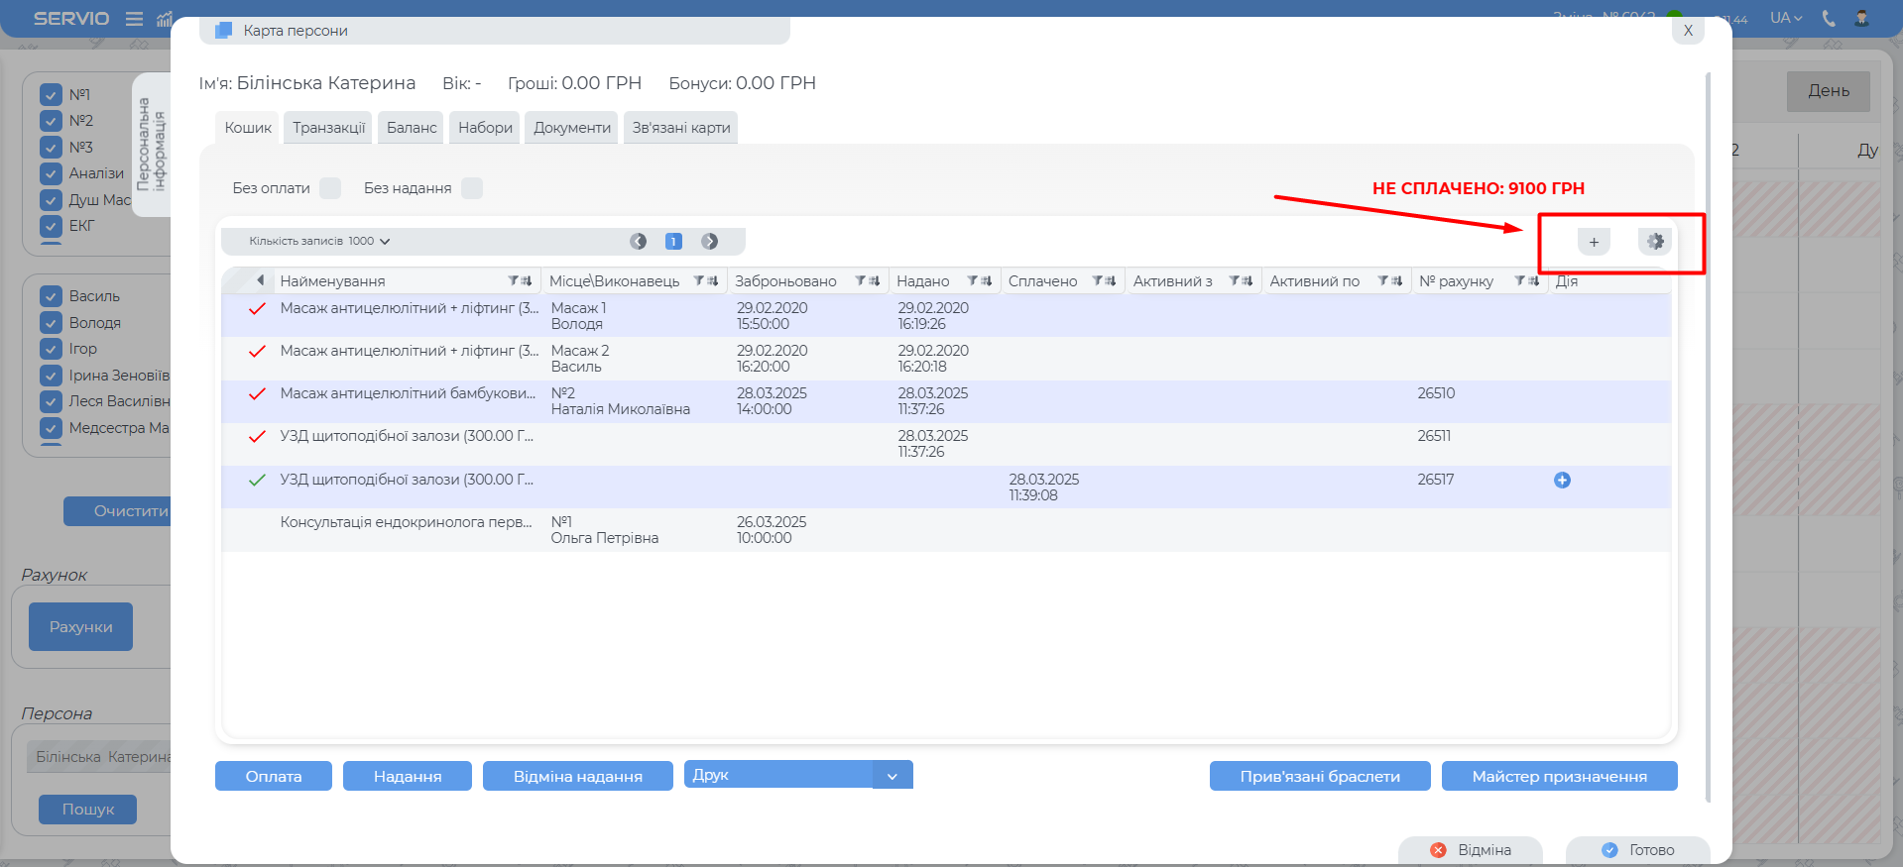Open the SERVIO hamburger menu

(x=134, y=19)
